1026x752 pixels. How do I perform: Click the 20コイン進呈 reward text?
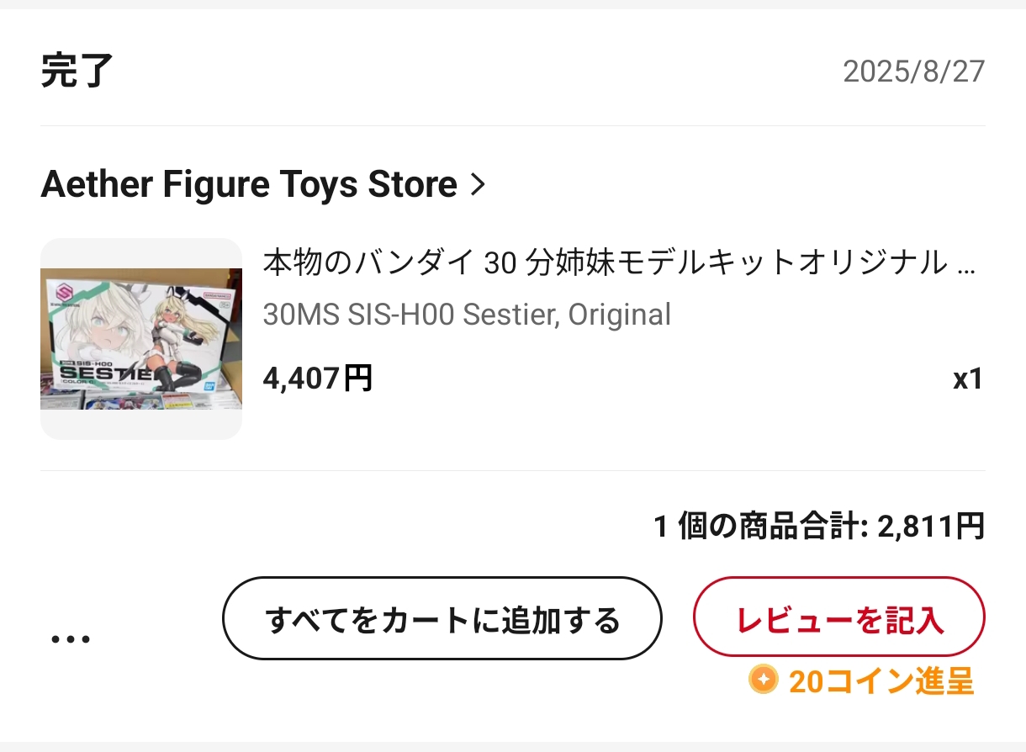[881, 681]
